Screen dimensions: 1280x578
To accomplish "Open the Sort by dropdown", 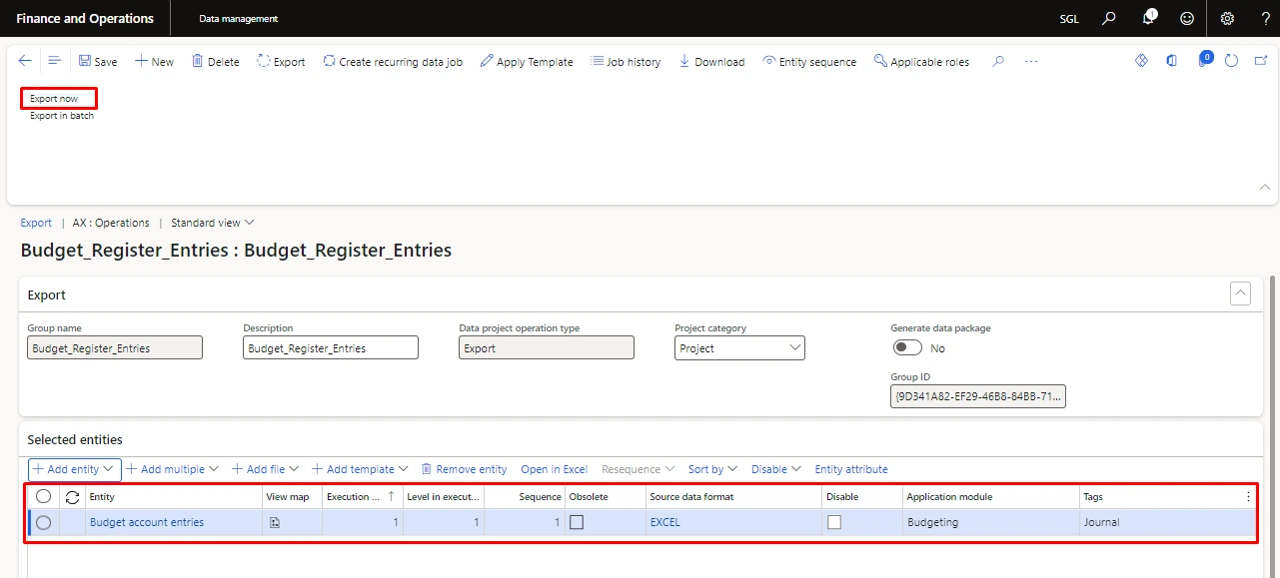I will (x=712, y=469).
